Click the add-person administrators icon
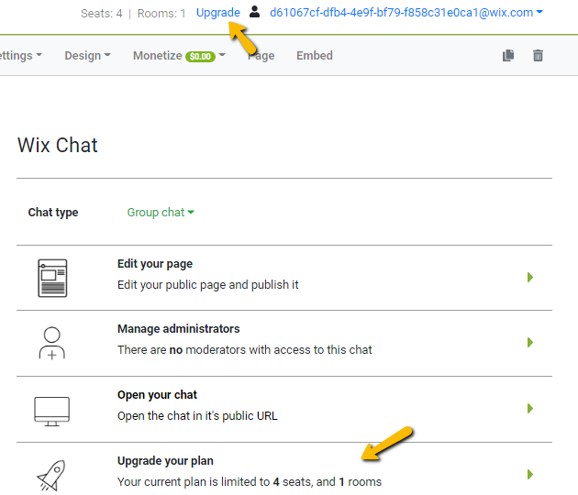Viewport: 578px width, 495px height. click(x=52, y=343)
